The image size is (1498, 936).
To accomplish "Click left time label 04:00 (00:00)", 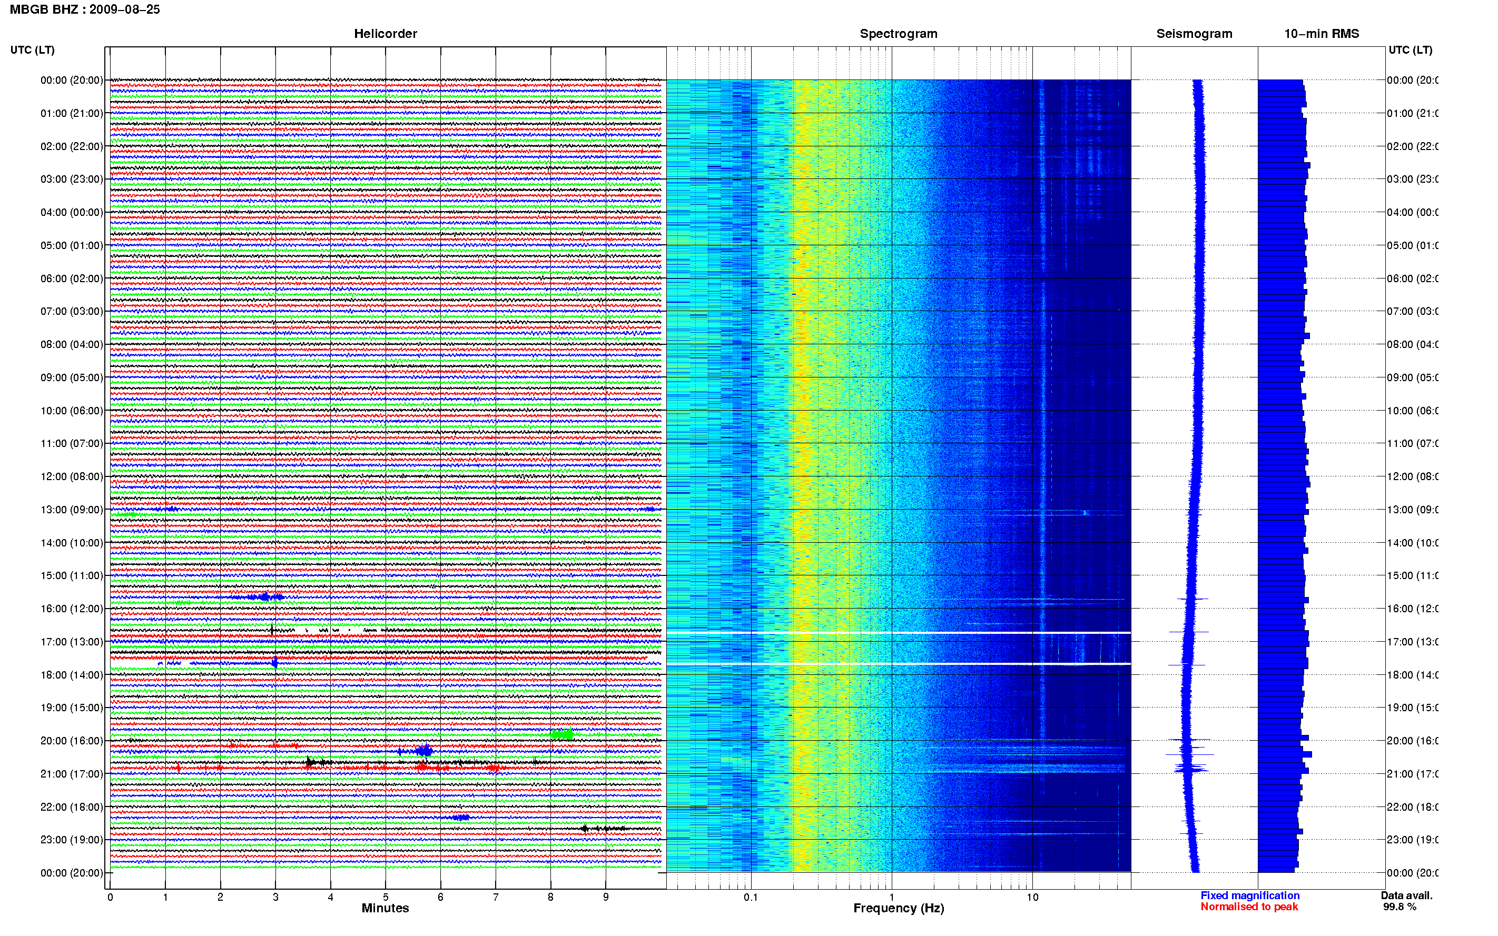I will pyautogui.click(x=72, y=212).
